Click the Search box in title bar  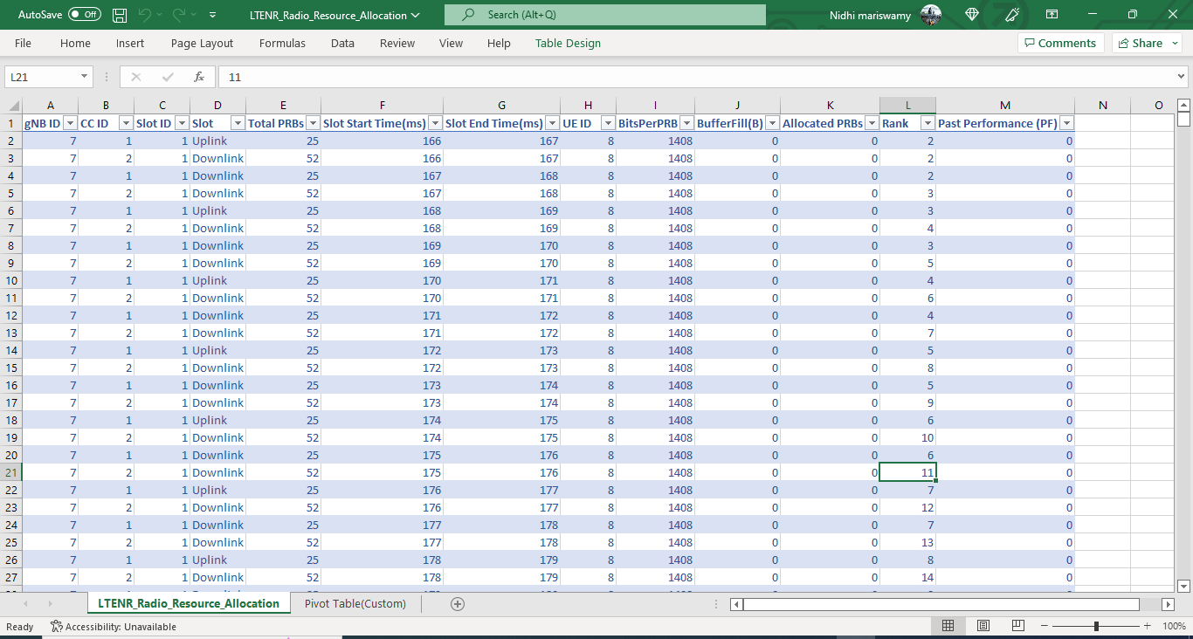click(x=604, y=15)
